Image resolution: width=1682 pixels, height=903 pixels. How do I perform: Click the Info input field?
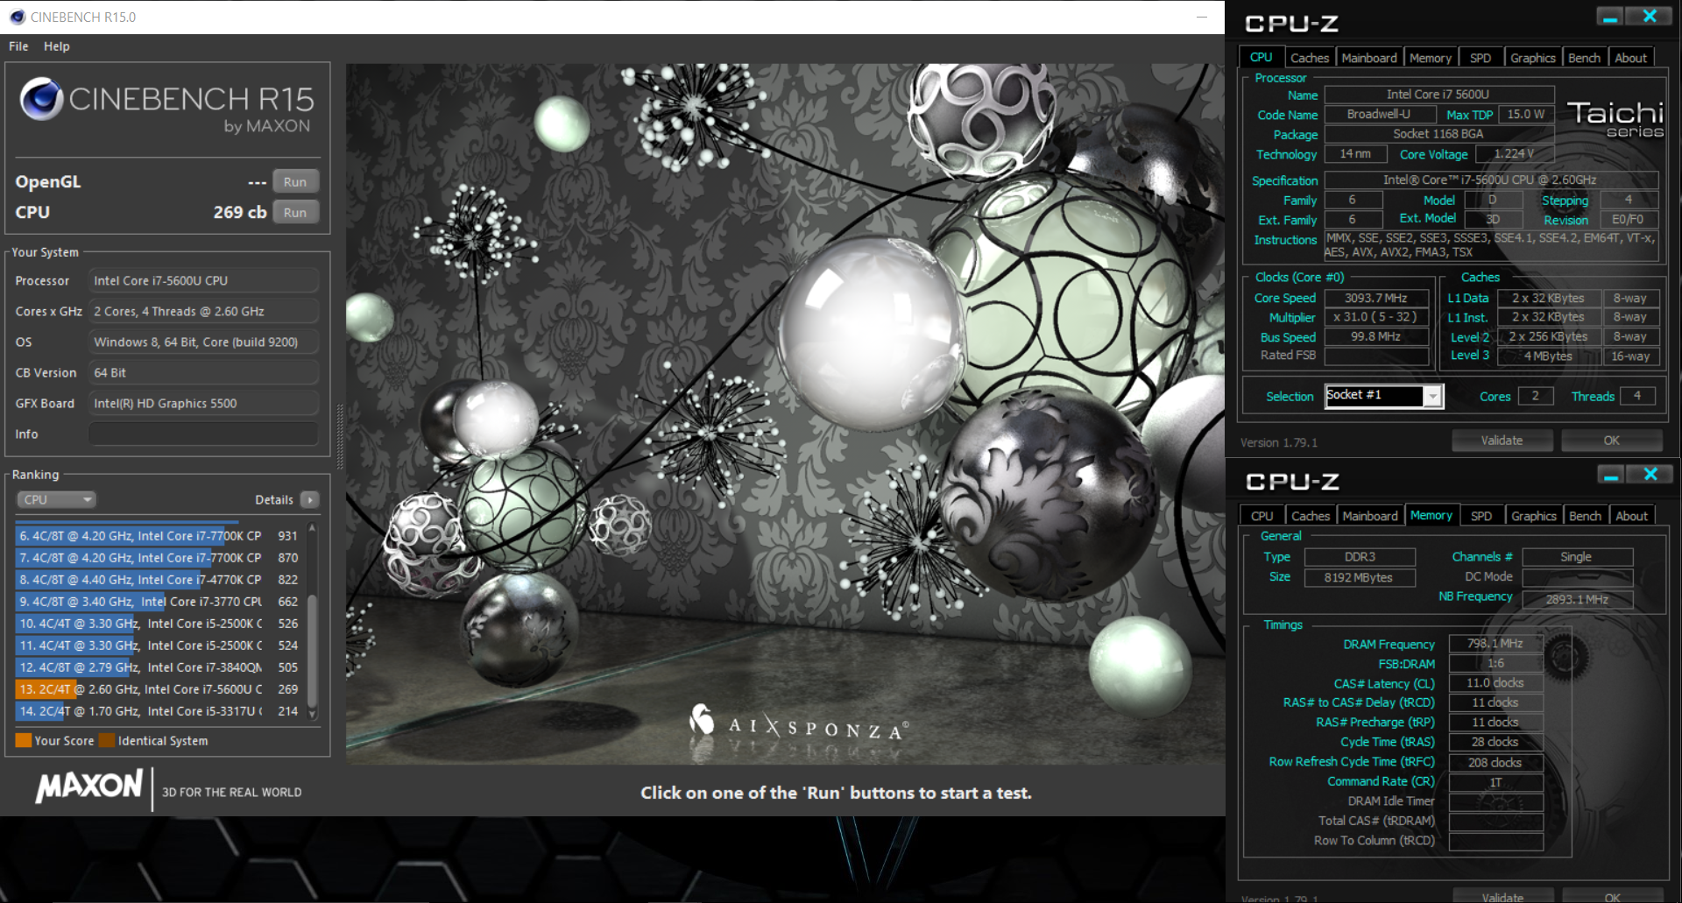[203, 434]
